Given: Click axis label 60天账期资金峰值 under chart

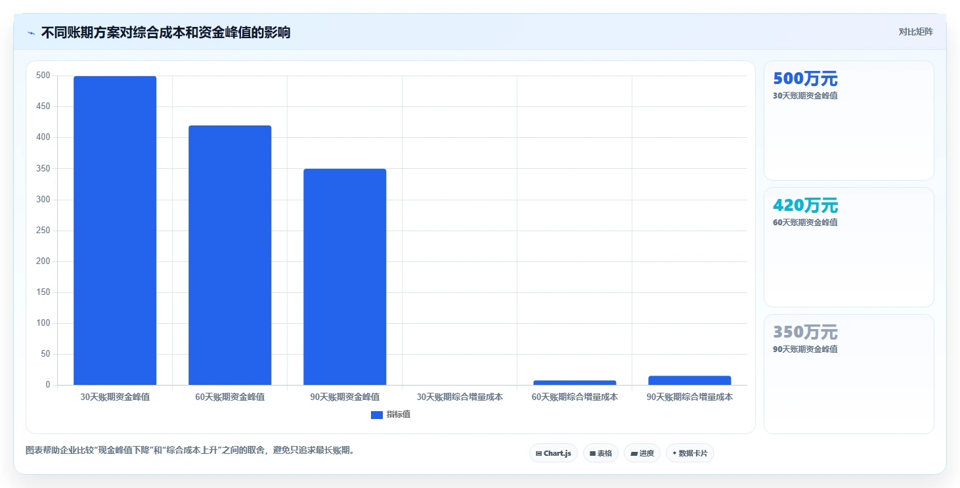Looking at the screenshot, I should [230, 397].
